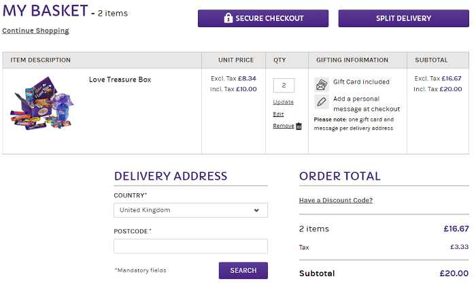Click the padlock icon on Secure Checkout
The width and height of the screenshot is (476, 283).
coord(228,18)
